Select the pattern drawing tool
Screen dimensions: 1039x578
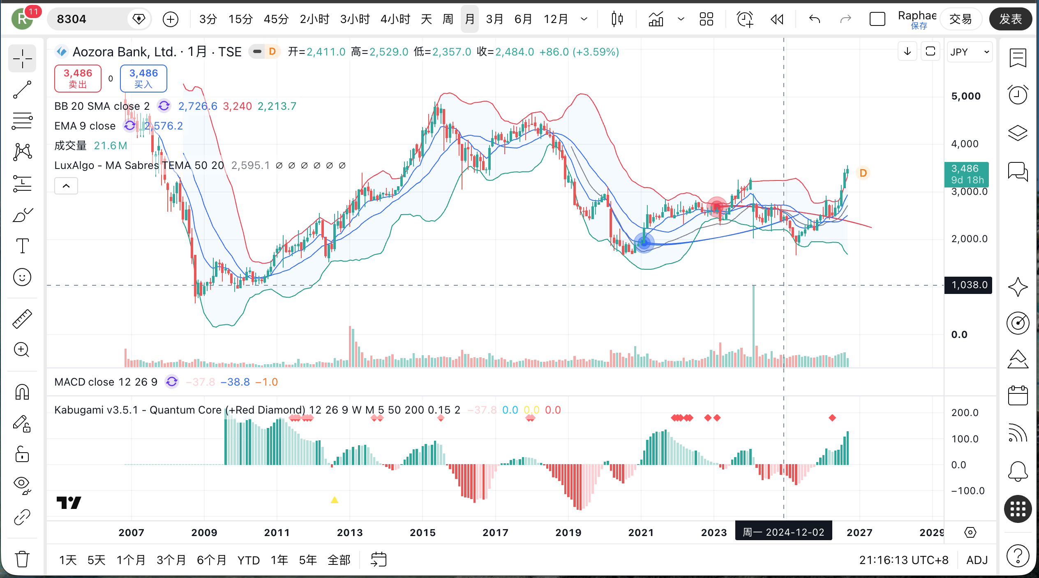tap(22, 152)
